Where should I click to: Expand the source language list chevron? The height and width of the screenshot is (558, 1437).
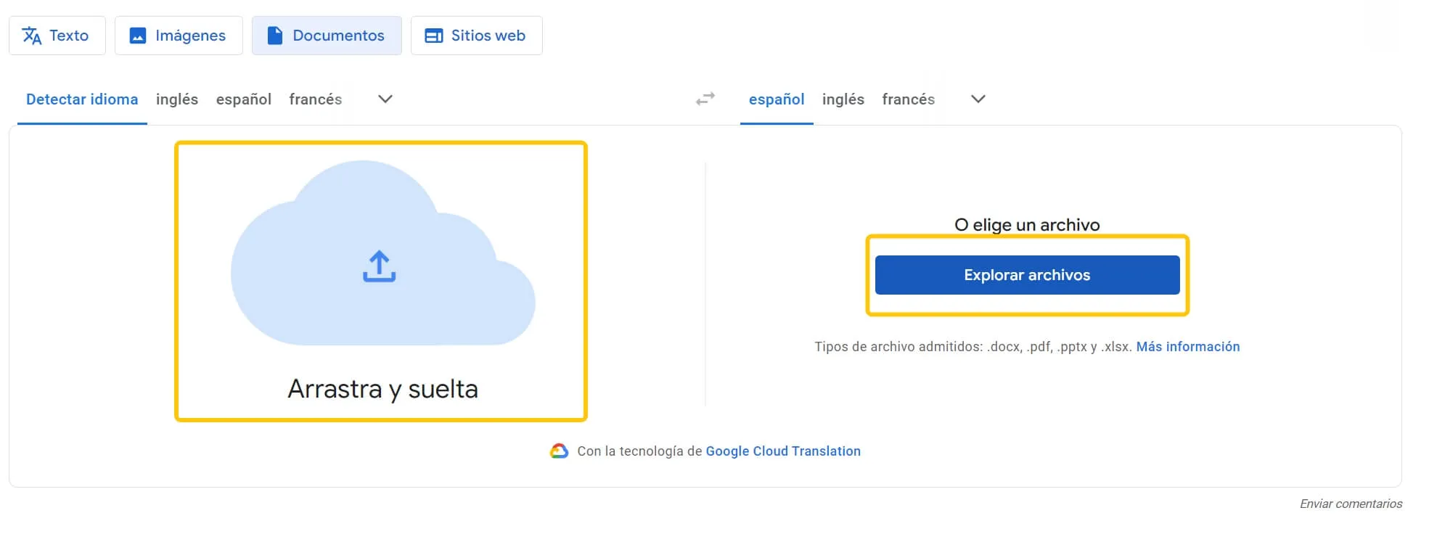pyautogui.click(x=385, y=99)
